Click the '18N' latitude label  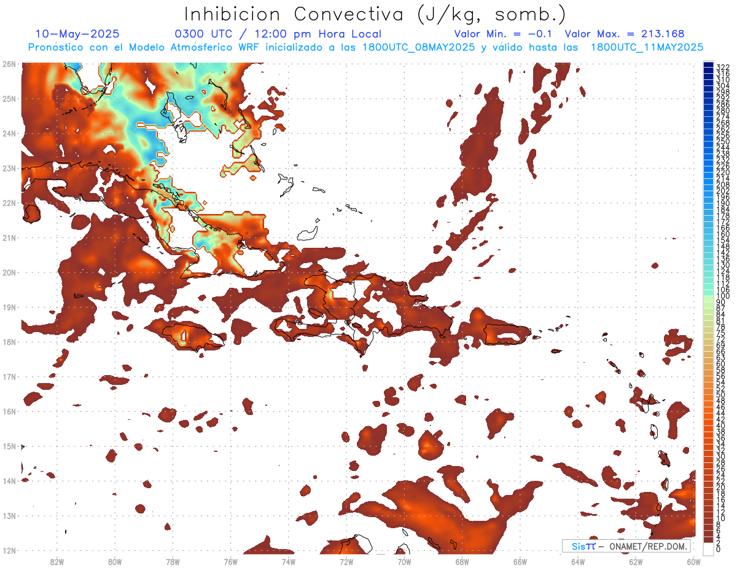(9, 342)
